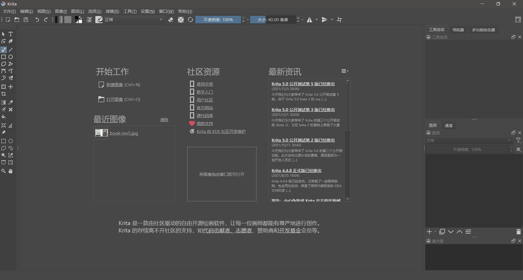Choose the Fill tool
Screen dimensions: 523x280
pyautogui.click(x=4, y=117)
